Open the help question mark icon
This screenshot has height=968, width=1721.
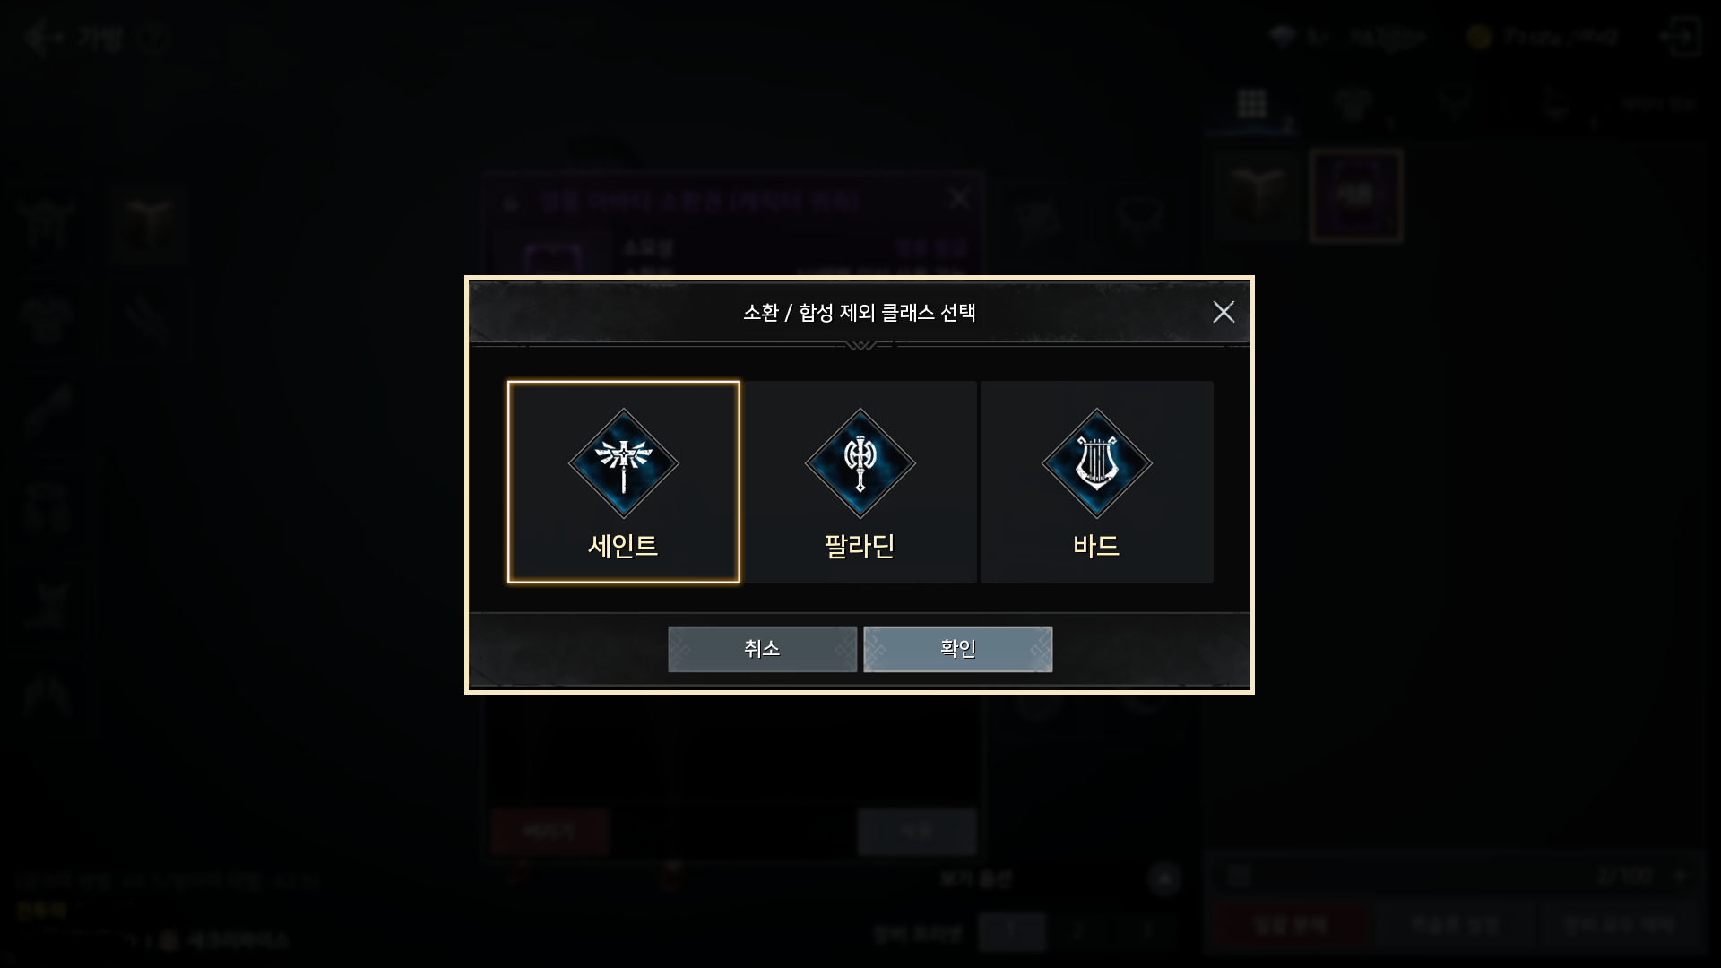(154, 38)
